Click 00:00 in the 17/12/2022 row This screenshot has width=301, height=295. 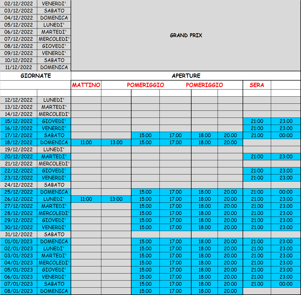[286, 135]
